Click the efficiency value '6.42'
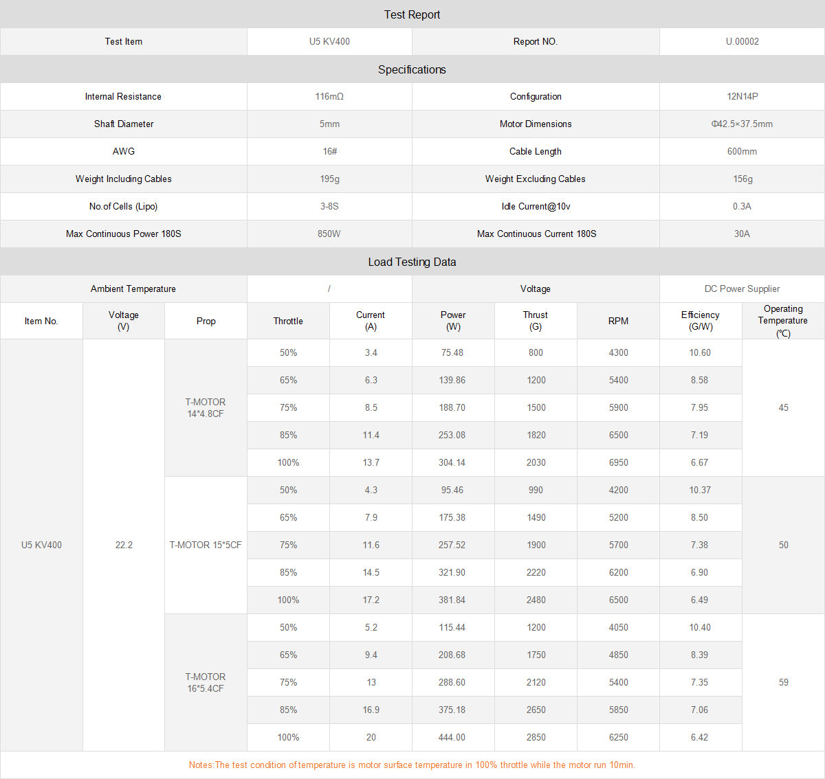This screenshot has width=825, height=779. (x=699, y=737)
